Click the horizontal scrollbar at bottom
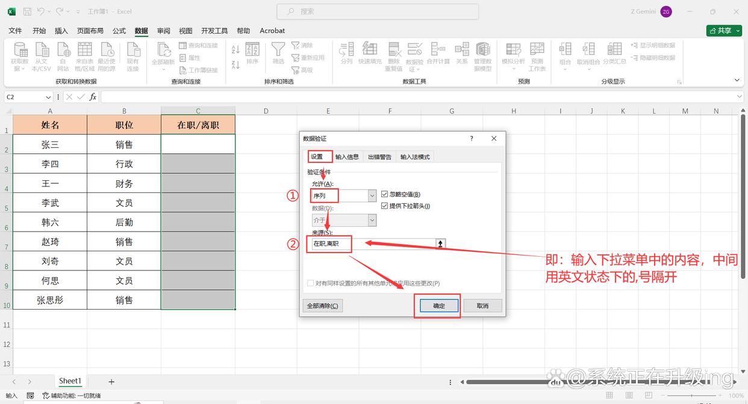The width and height of the screenshot is (748, 404). (588, 382)
